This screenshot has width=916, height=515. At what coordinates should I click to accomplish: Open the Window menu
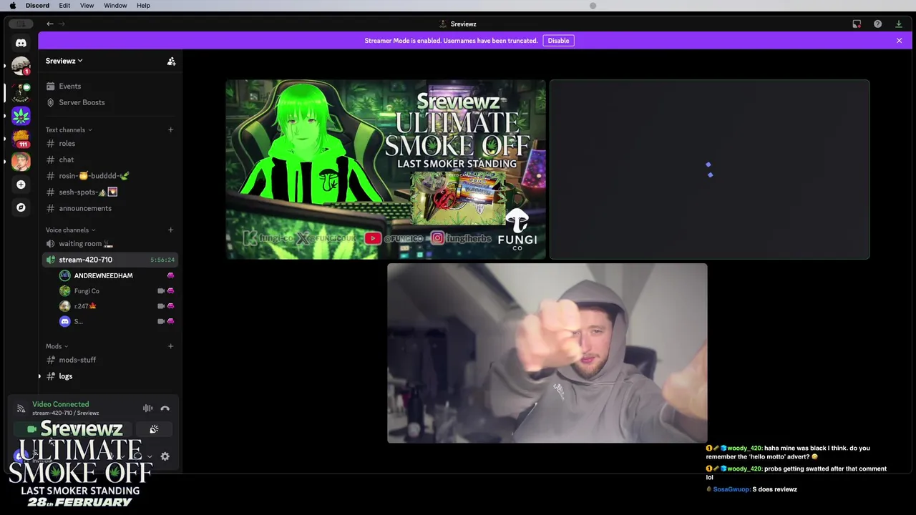point(115,6)
